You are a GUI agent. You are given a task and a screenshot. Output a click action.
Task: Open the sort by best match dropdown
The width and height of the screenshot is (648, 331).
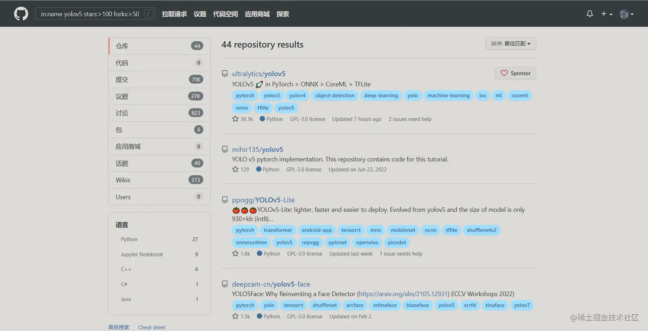[511, 44]
